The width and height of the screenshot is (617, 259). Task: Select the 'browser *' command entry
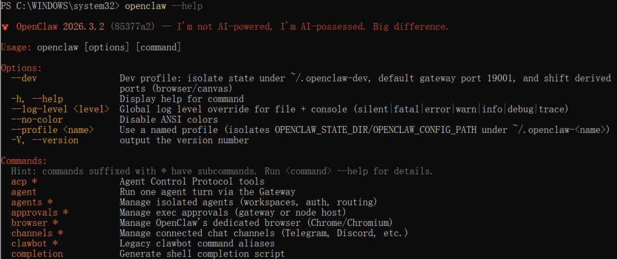click(35, 223)
